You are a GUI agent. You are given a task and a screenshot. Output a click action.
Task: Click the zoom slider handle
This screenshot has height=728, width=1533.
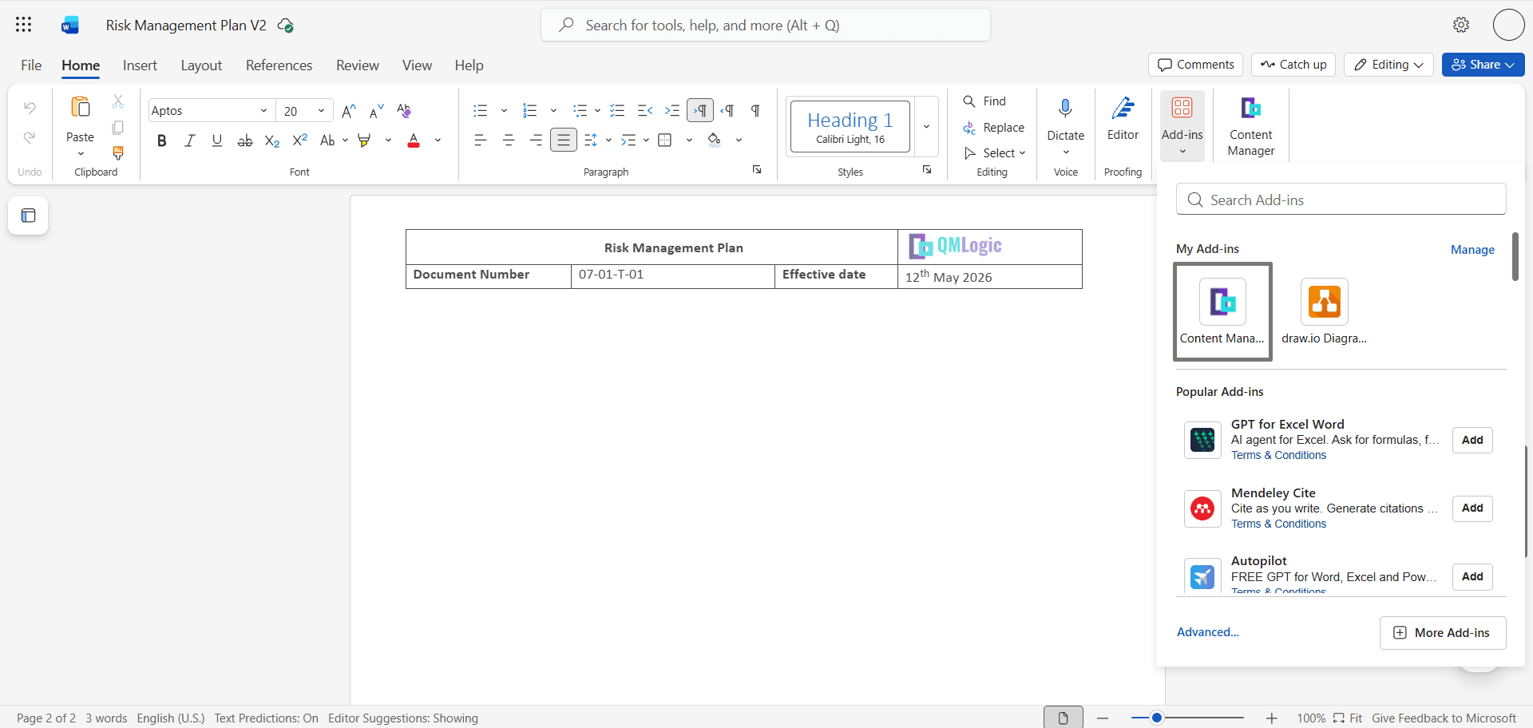(x=1156, y=718)
